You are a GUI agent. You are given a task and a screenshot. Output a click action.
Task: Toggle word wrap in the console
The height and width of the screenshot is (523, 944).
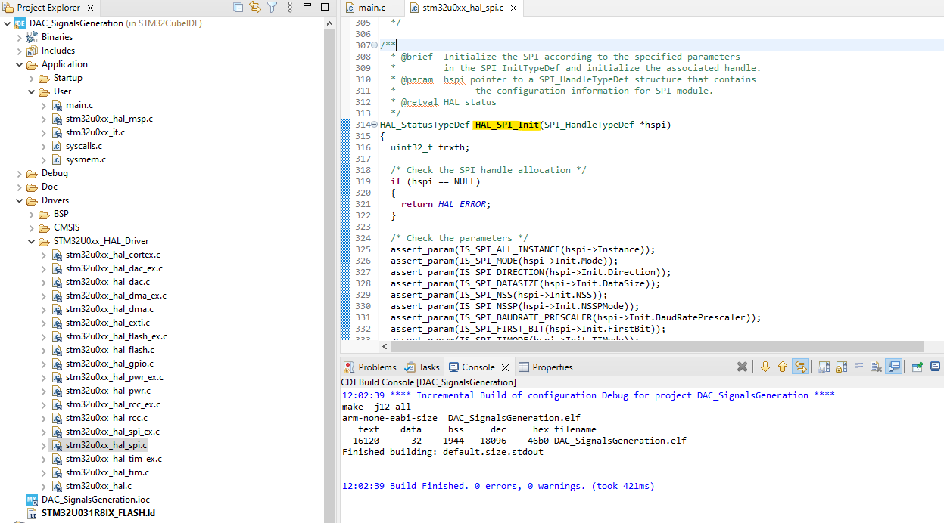coord(858,367)
